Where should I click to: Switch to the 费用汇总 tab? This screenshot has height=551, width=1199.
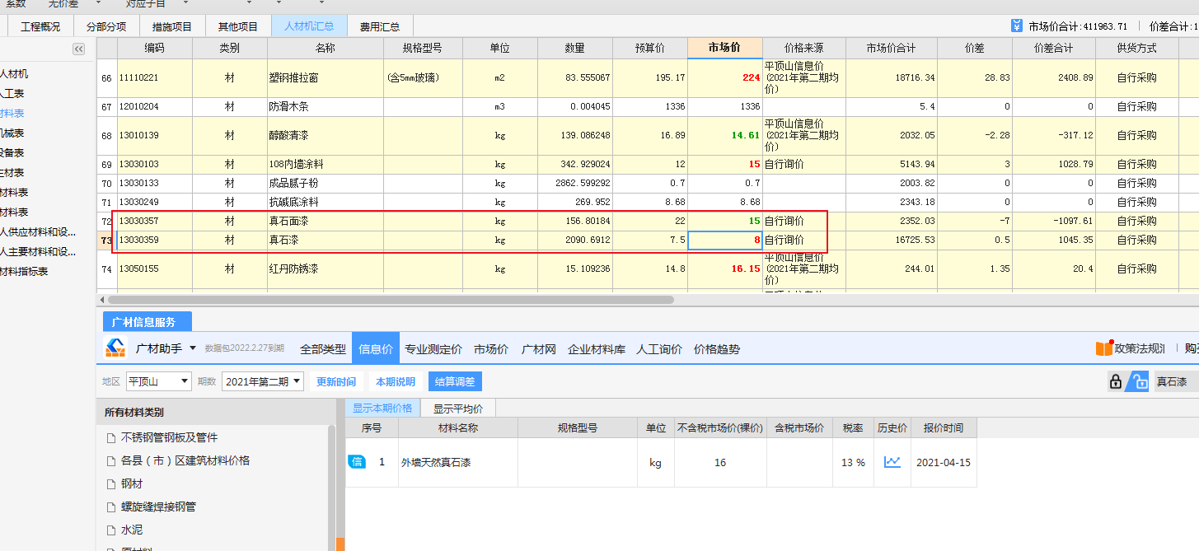pyautogui.click(x=380, y=26)
